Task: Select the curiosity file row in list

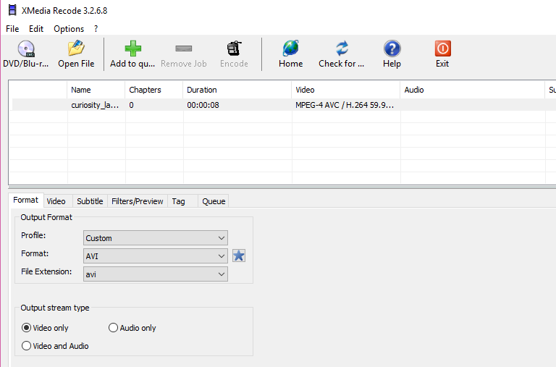Action: pos(94,105)
